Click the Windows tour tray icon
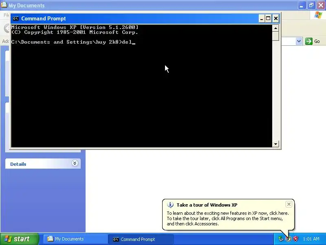 pos(288,239)
